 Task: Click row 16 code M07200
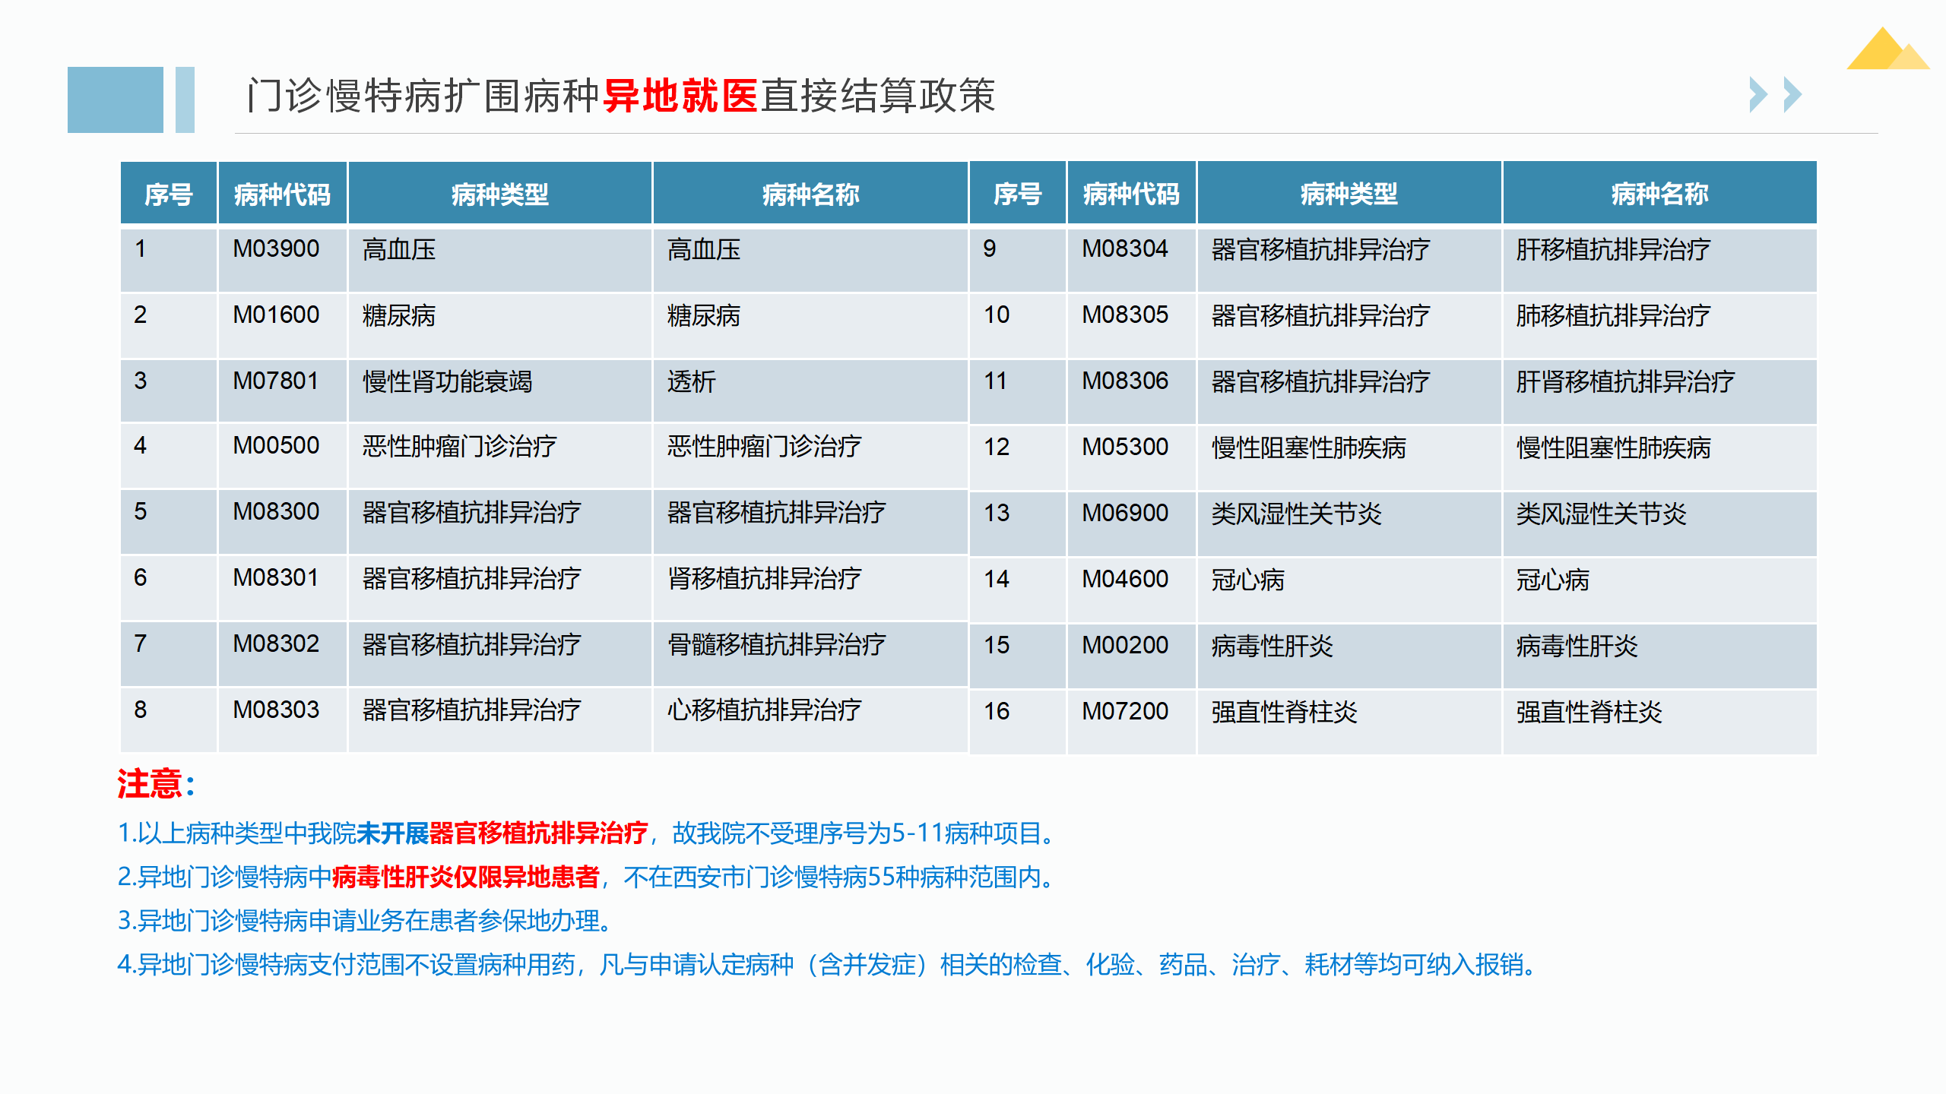tap(1125, 712)
